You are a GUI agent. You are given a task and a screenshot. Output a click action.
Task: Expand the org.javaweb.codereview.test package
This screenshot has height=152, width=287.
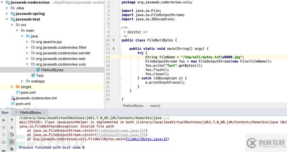[27, 59]
